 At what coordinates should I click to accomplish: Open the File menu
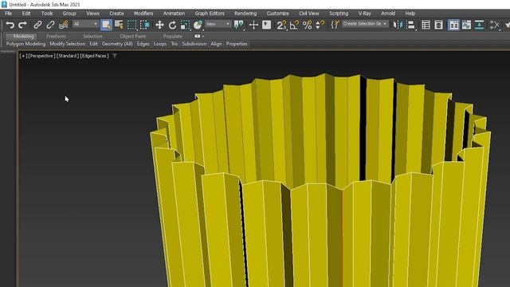pyautogui.click(x=9, y=14)
